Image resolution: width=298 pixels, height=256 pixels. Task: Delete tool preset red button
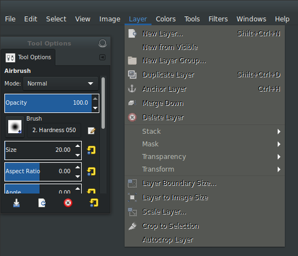68,203
